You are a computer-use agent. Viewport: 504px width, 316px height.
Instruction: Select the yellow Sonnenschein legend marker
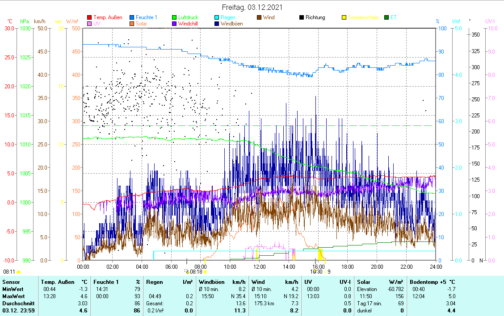pyautogui.click(x=344, y=18)
